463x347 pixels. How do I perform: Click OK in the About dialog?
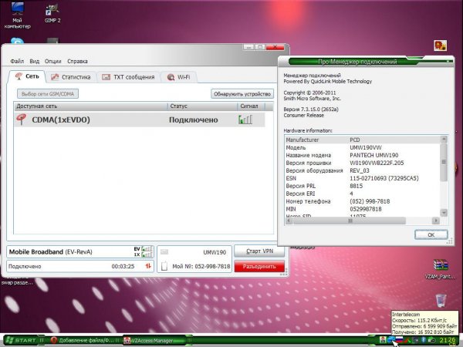click(x=431, y=235)
